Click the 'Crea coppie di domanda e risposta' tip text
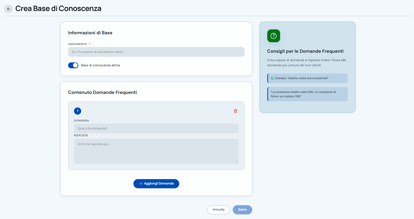The height and width of the screenshot is (219, 414). [307, 63]
